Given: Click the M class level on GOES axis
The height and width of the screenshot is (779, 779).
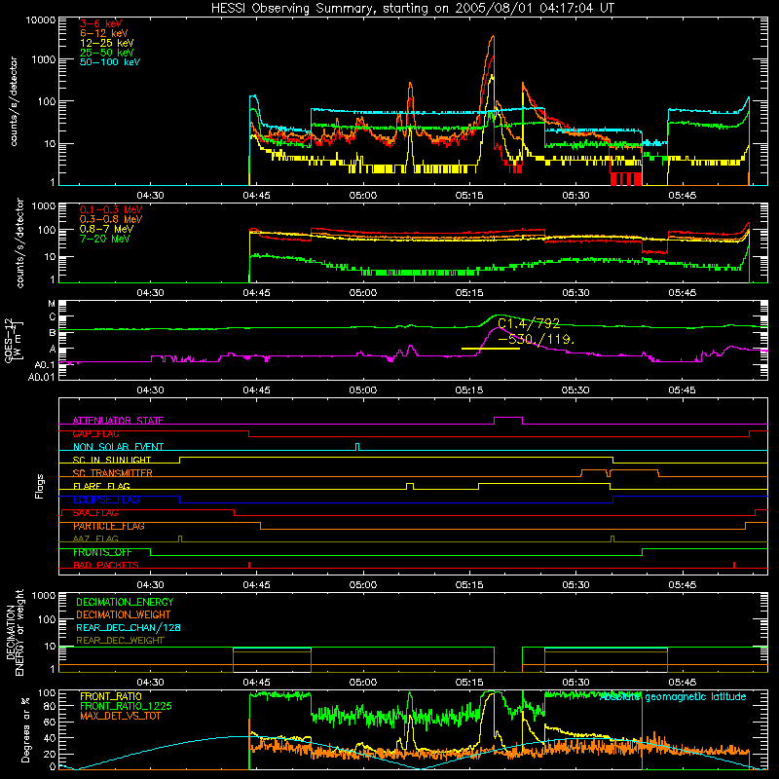Looking at the screenshot, I should click(x=52, y=304).
